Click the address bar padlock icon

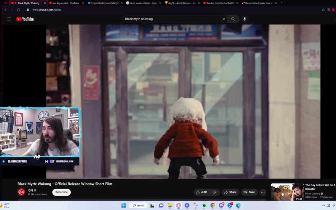point(28,10)
